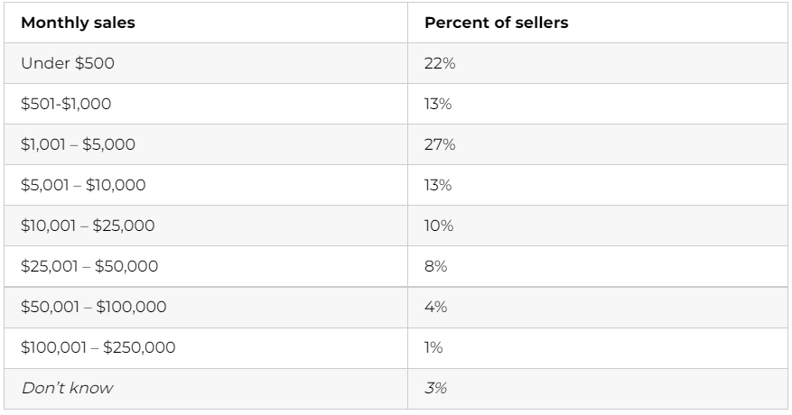Select the $50,001 – $100,000 cell
792x415 pixels.
pyautogui.click(x=93, y=307)
